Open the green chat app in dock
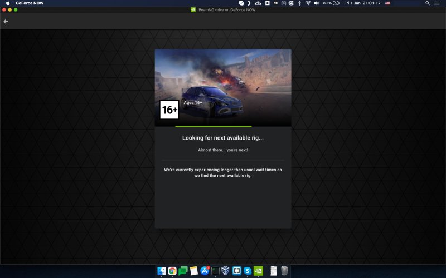This screenshot has height=278, width=446. pyautogui.click(x=183, y=271)
